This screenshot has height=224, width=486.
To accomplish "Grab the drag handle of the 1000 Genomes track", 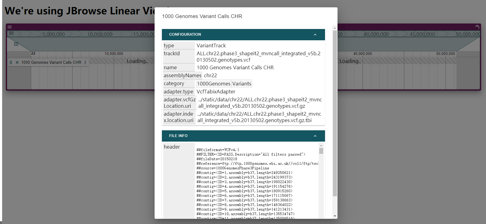I will (x=11, y=62).
